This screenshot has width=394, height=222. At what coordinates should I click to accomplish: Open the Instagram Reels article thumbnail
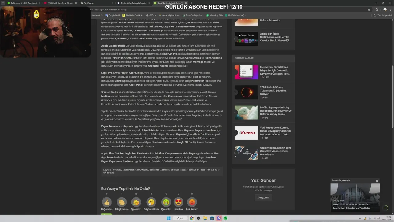tap(246, 72)
